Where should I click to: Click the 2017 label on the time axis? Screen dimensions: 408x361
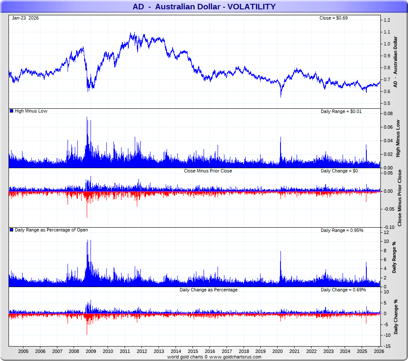click(x=227, y=351)
